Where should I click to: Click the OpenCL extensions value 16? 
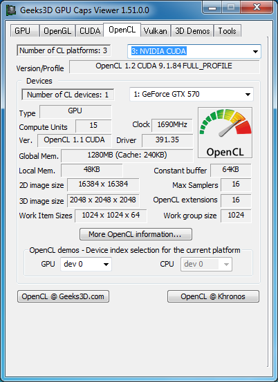(x=236, y=200)
